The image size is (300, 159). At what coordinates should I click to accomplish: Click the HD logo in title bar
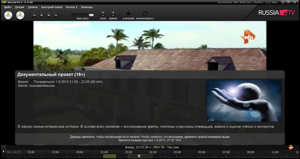pos(4,2)
